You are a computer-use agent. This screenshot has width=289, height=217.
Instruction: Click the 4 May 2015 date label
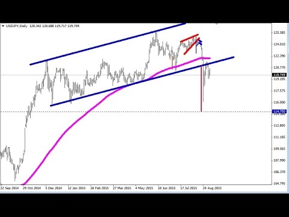click(x=144, y=188)
